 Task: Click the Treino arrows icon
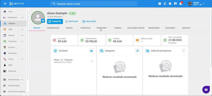5,59
